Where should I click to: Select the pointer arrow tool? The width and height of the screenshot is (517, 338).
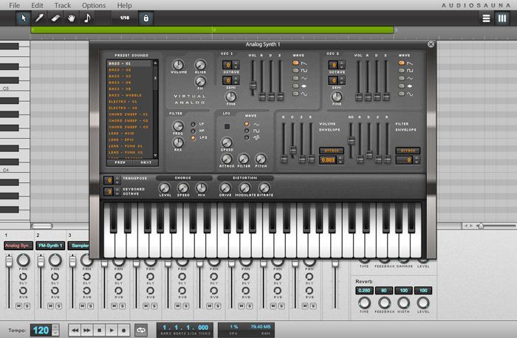24,18
